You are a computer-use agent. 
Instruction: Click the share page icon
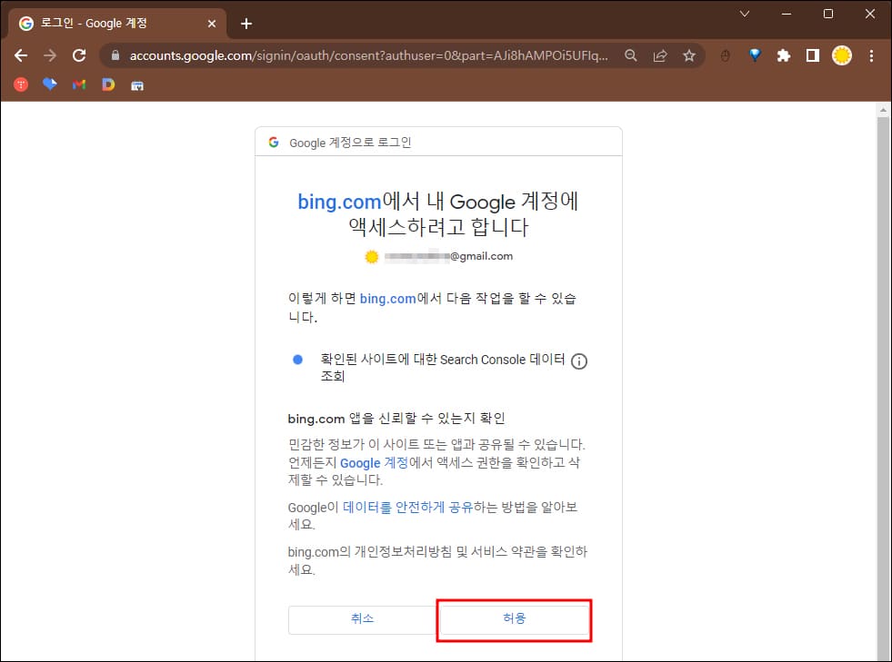click(x=660, y=55)
